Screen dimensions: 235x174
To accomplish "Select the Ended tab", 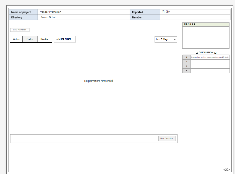I will pos(30,39).
